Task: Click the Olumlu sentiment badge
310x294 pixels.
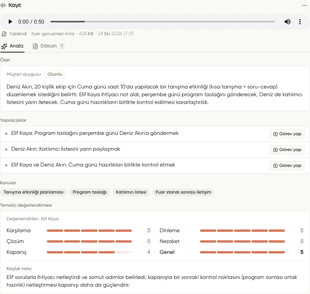Action: tap(55, 74)
